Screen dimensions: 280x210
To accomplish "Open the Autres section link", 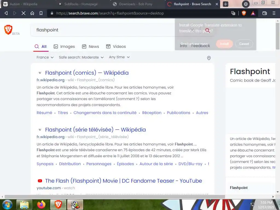I will point(202,113).
